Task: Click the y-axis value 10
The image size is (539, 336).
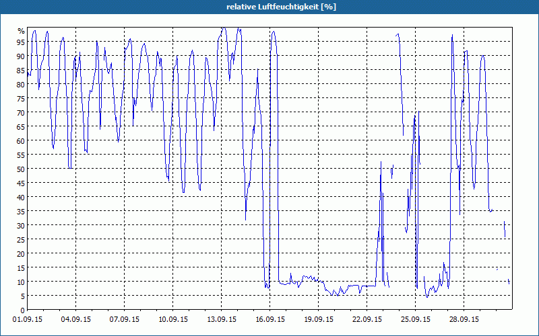Action: [21, 282]
